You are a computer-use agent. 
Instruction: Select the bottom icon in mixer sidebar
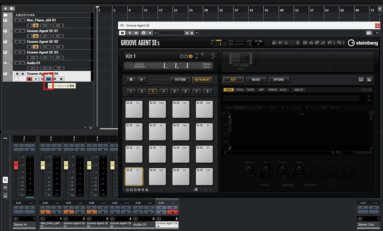pos(5,195)
